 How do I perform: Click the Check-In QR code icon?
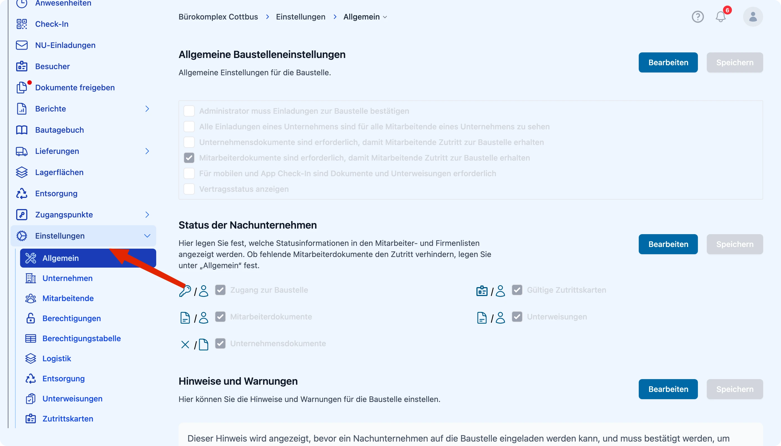pos(22,24)
